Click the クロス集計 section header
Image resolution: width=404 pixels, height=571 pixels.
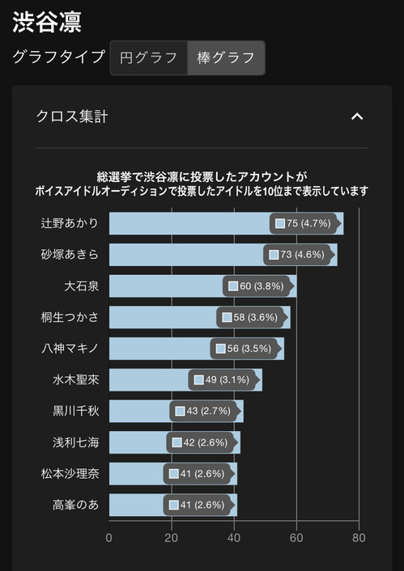pyautogui.click(x=72, y=116)
